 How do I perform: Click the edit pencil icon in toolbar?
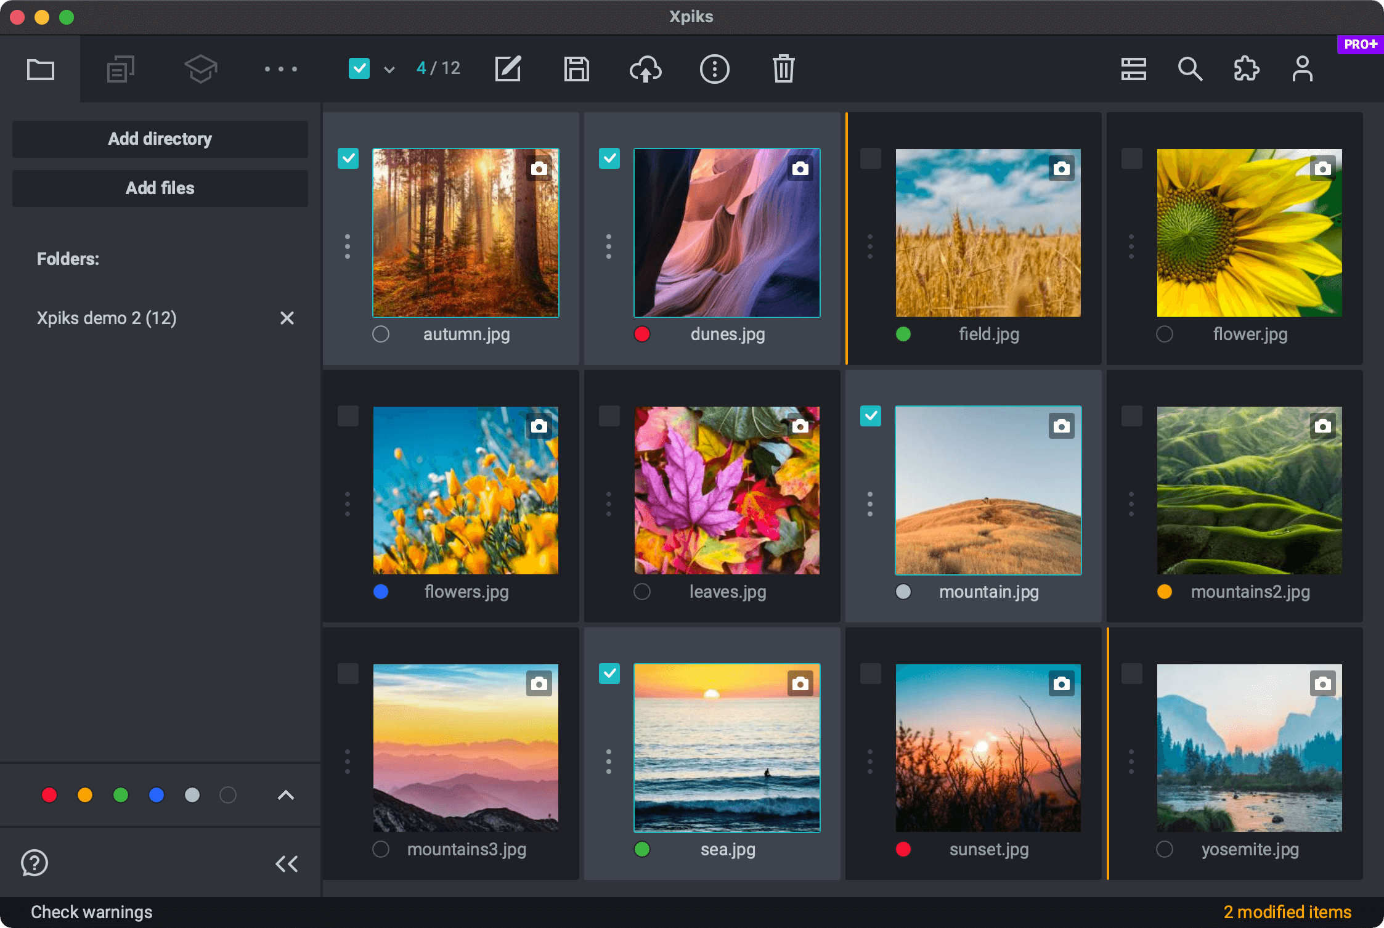[x=508, y=69]
